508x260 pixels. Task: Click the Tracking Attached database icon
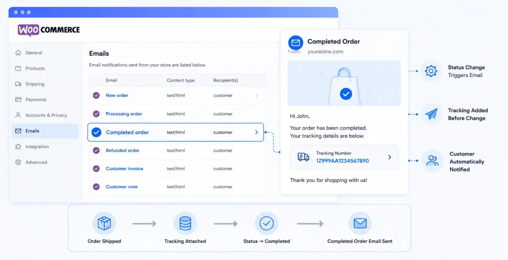click(185, 224)
